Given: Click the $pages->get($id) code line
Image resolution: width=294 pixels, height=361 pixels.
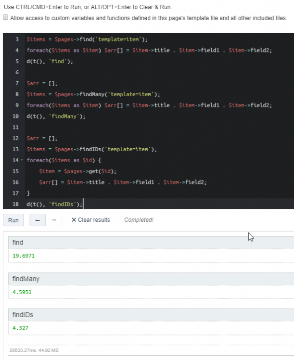Looking at the screenshot, I should [x=77, y=171].
